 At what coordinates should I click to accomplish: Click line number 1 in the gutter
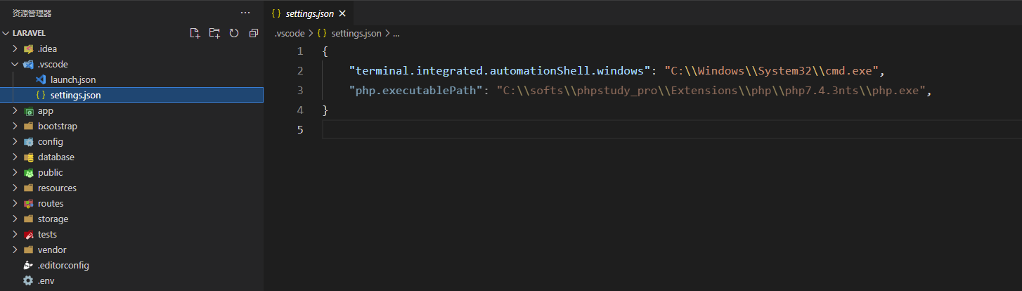300,51
